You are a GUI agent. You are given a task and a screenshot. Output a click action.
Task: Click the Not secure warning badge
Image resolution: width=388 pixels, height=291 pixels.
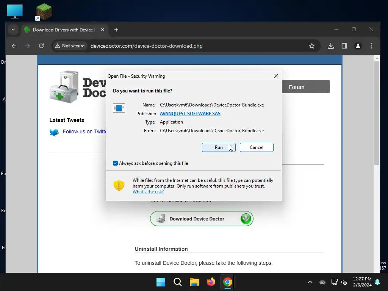(x=70, y=46)
